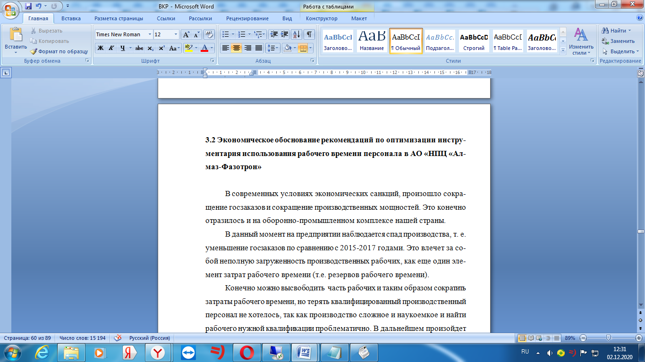Toggle bold (Ж) formatting
Viewport: 645px width, 362px height.
click(101, 48)
